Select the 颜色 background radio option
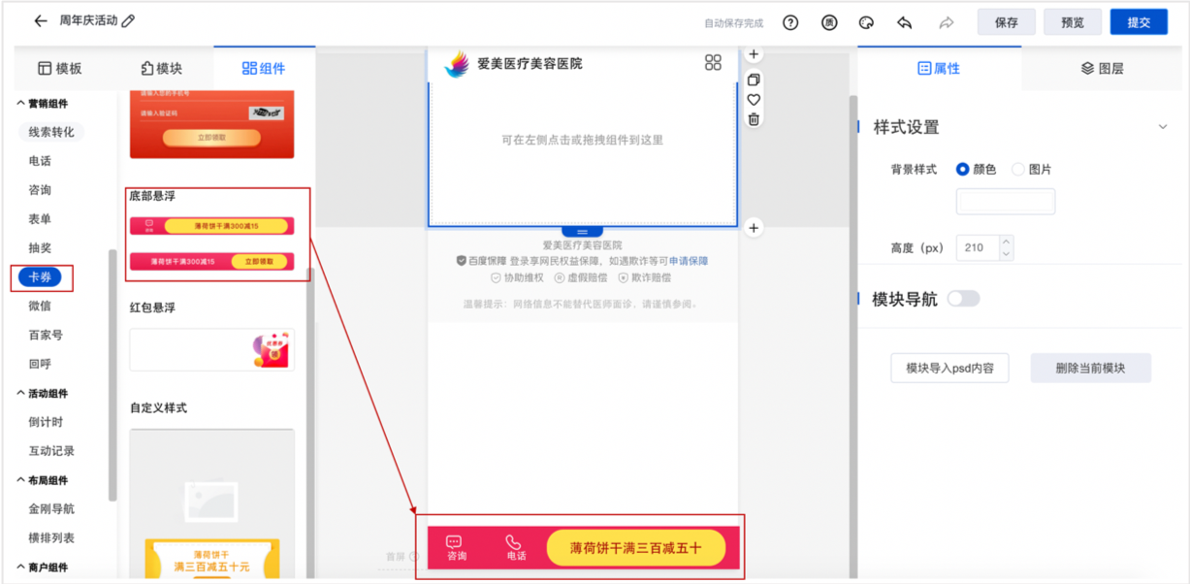Screen dimensions: 1190x584 click(x=963, y=169)
